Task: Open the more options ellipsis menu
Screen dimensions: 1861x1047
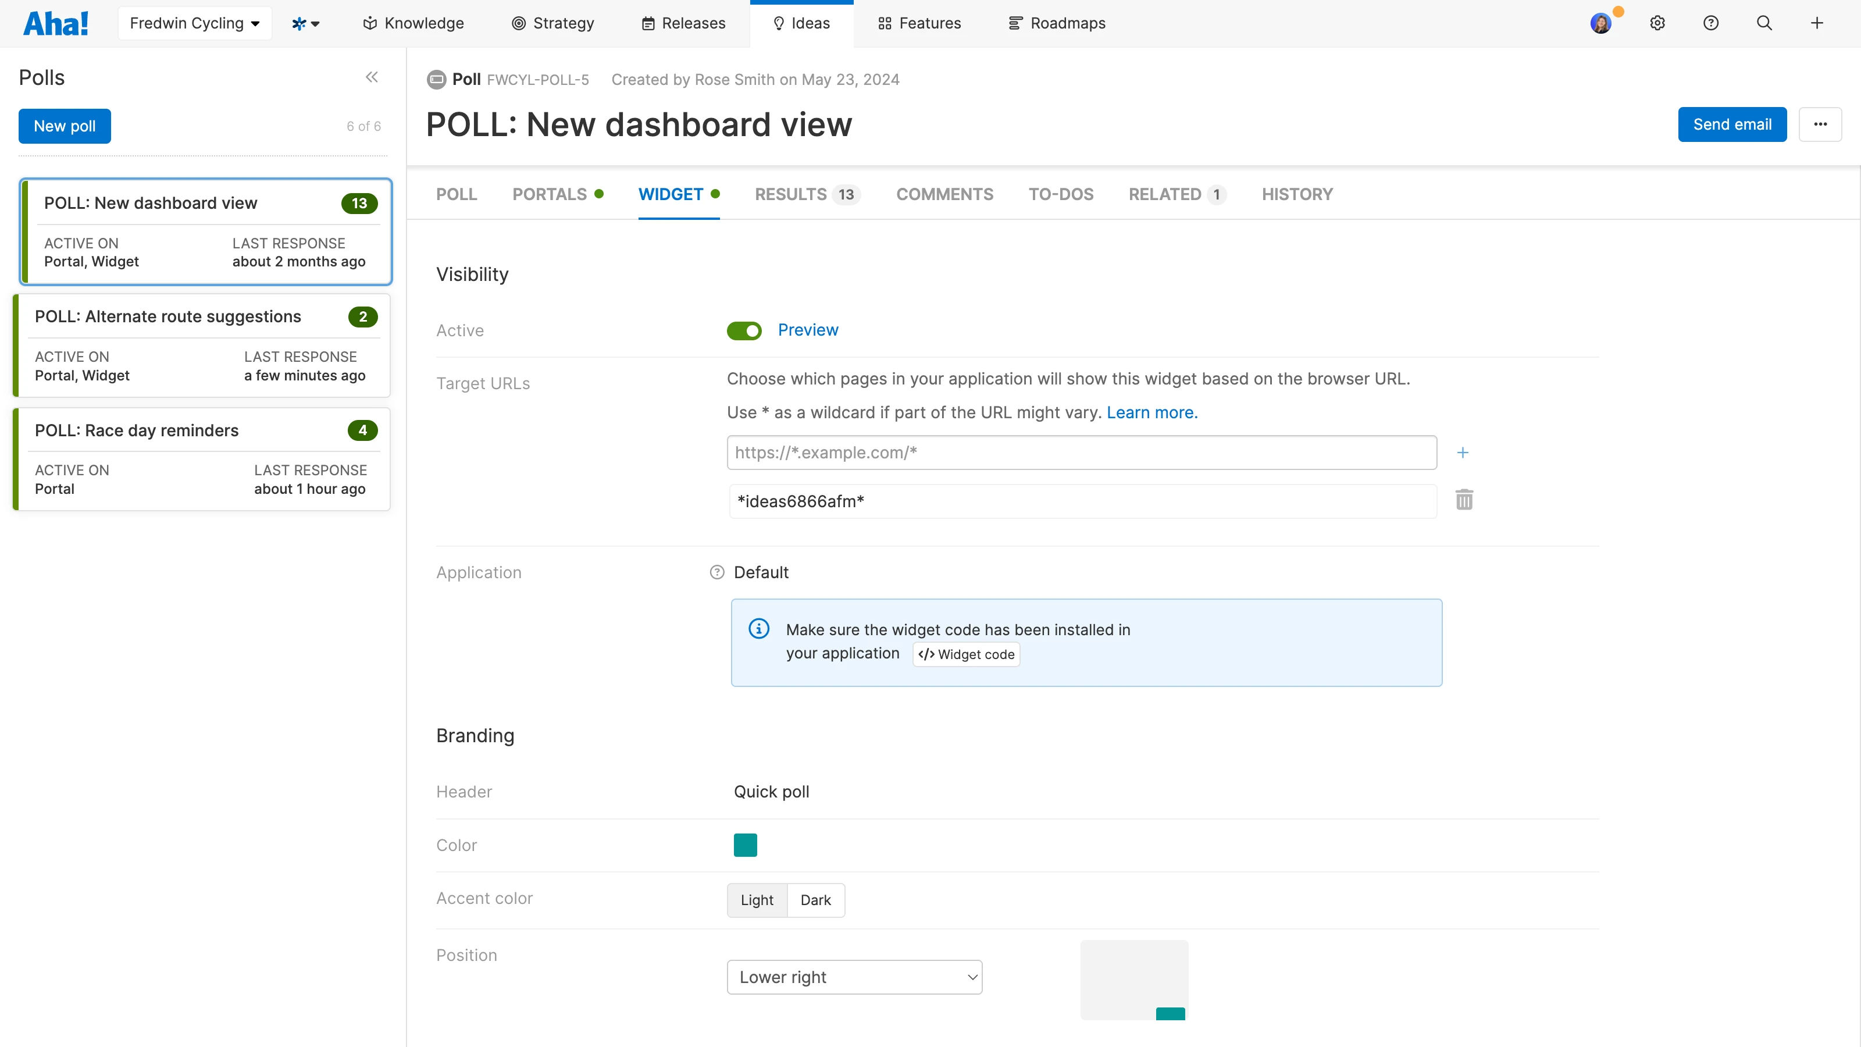Action: (x=1820, y=124)
